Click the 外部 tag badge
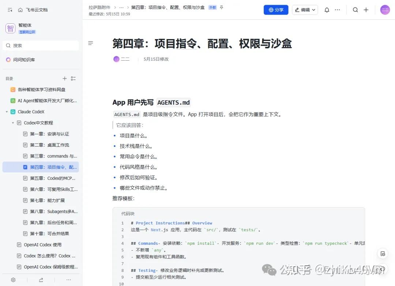Viewport: 395px width, 286px height. point(212,7)
